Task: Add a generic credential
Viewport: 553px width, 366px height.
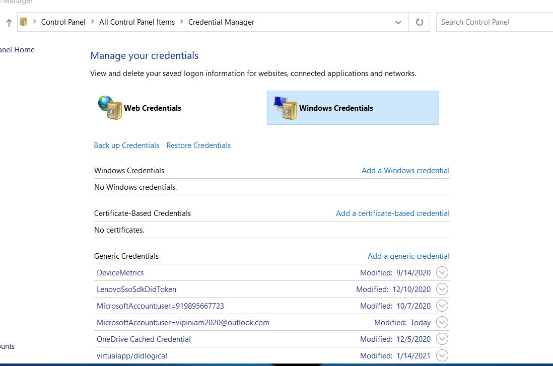Action: 408,256
